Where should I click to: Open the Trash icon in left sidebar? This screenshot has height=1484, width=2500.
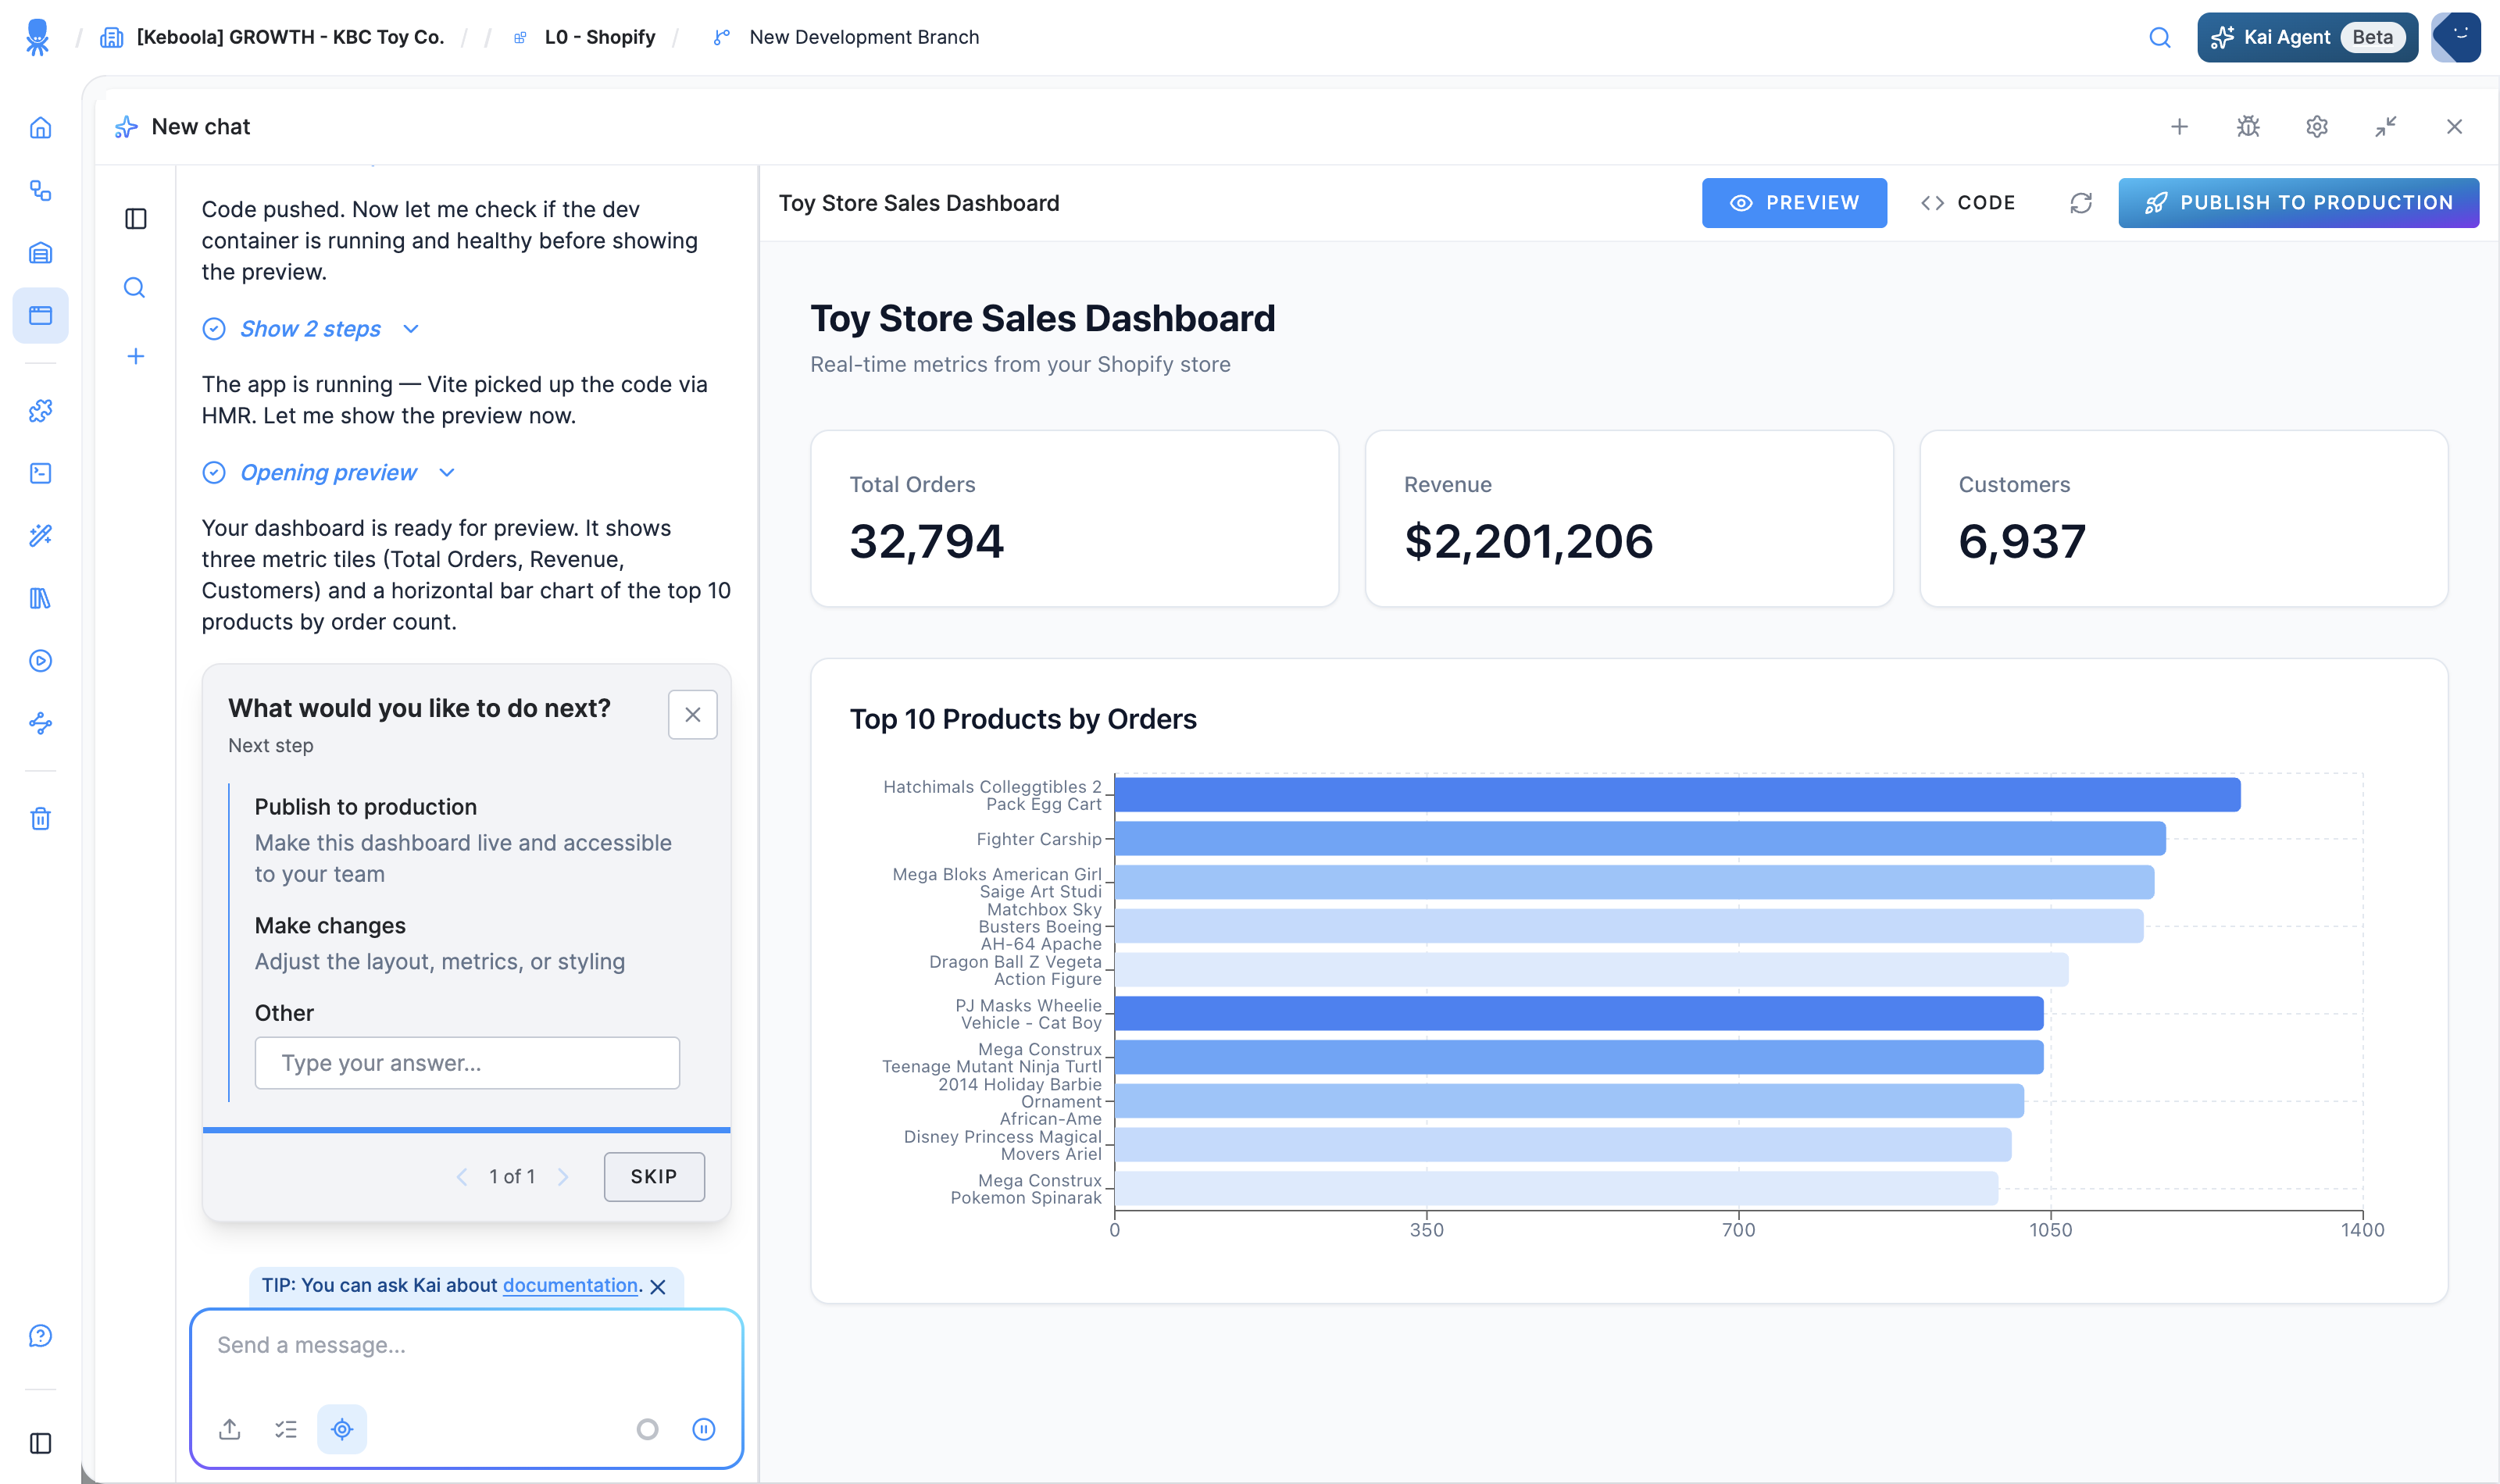(40, 819)
